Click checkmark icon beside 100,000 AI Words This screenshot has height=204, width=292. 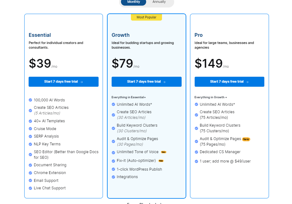click(30, 100)
